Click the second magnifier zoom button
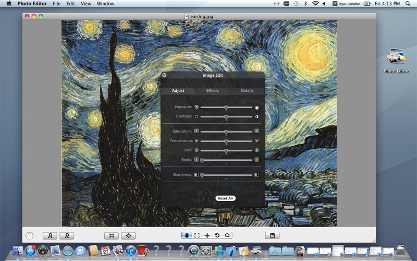Screen dimensions: 417x261 click(67, 236)
